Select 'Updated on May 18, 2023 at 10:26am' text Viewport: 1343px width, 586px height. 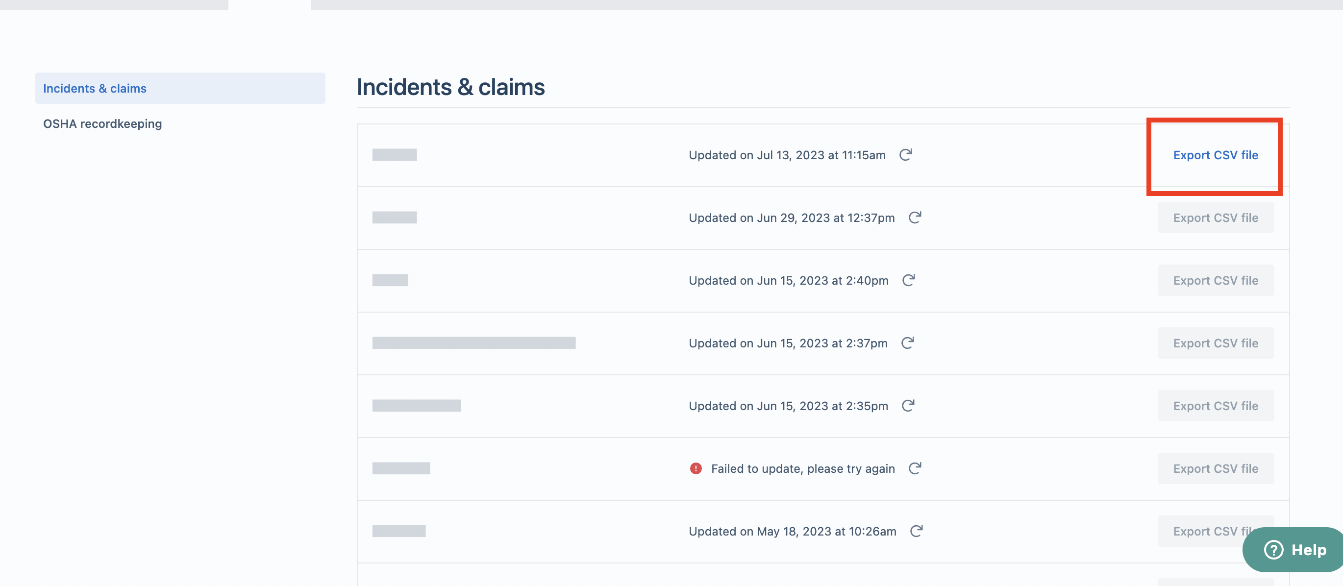coord(793,531)
